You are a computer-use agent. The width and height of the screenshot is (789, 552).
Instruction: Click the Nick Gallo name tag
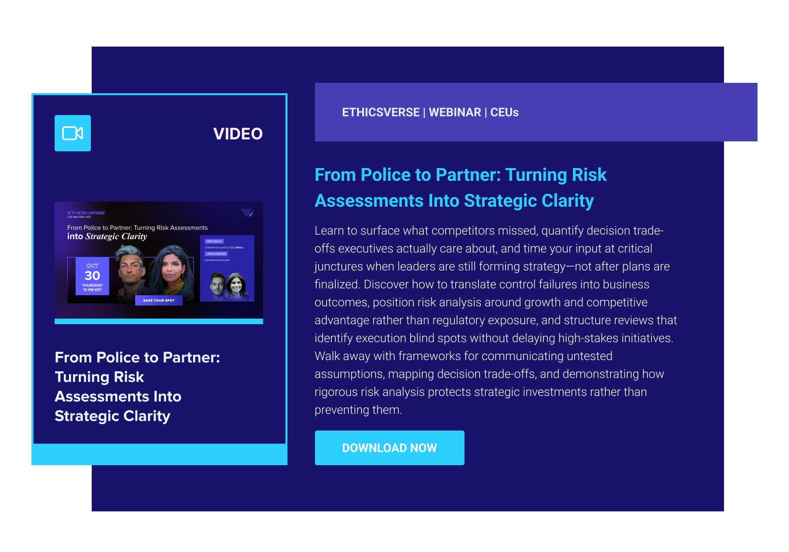pyautogui.click(x=214, y=241)
